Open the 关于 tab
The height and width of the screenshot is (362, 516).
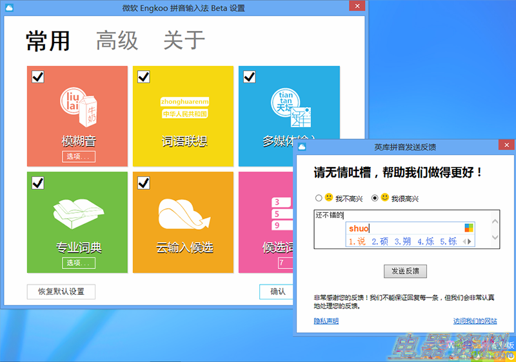coord(184,41)
